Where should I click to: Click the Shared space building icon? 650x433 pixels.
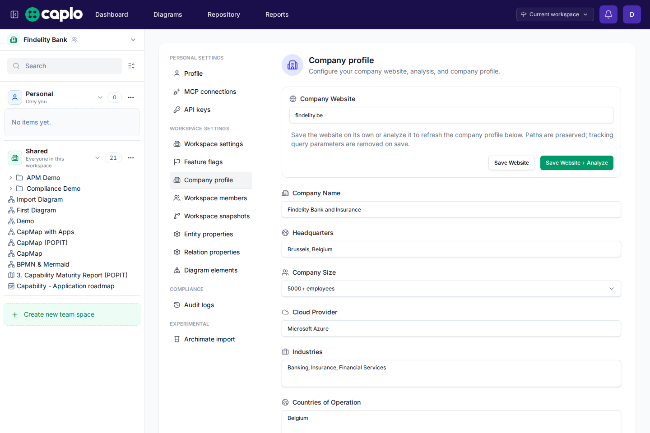pos(15,158)
